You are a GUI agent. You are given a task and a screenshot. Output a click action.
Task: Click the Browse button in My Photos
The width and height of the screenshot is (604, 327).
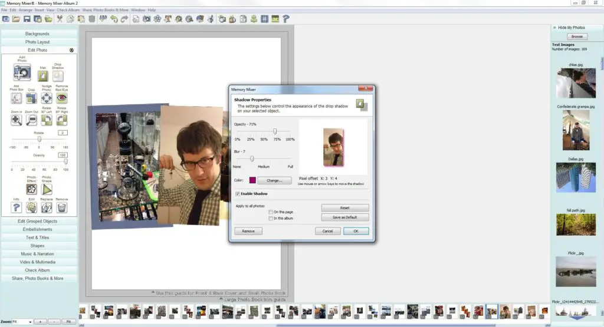coord(577,37)
